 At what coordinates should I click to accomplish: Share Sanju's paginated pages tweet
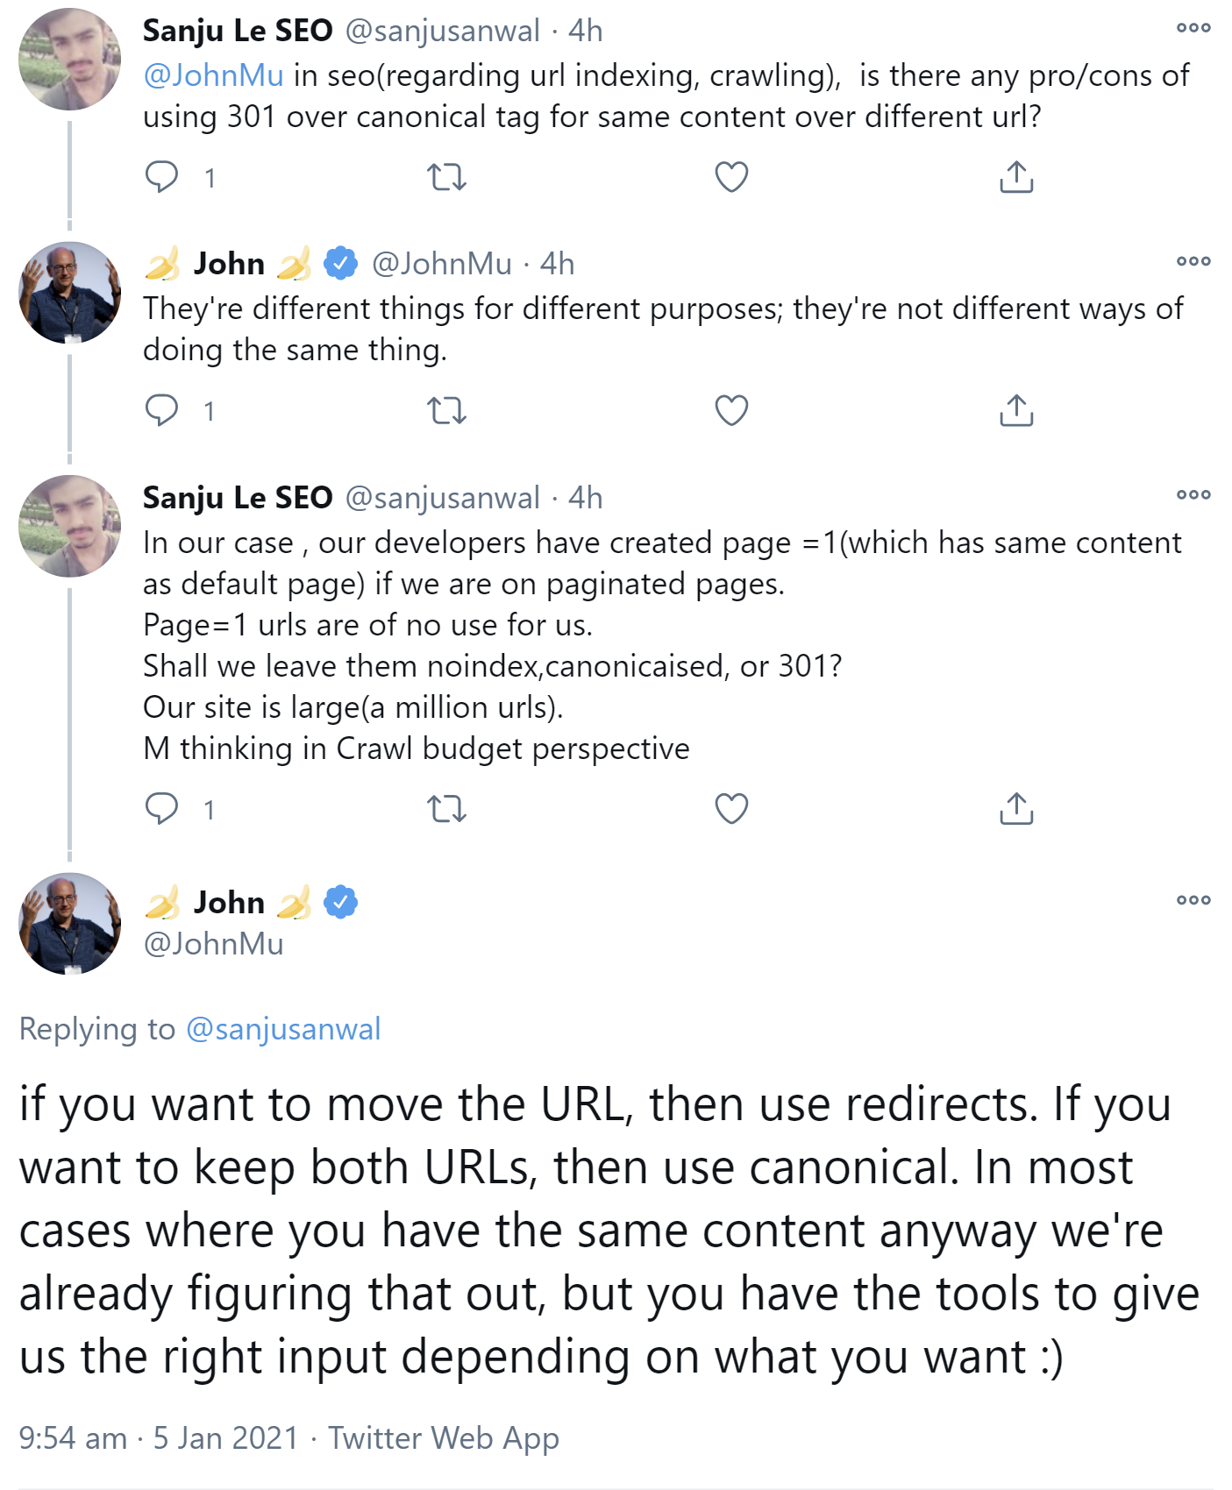coord(1016,811)
